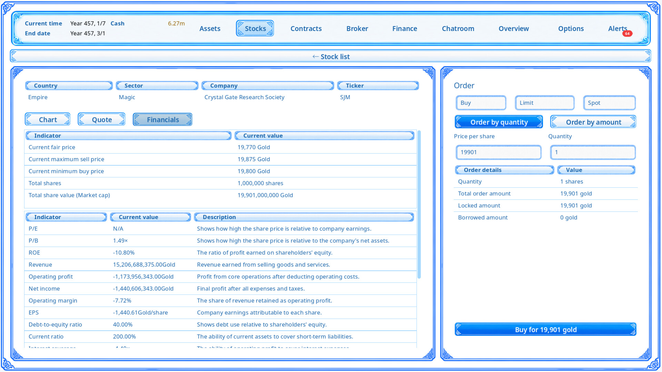Click the Sector column header
The width and height of the screenshot is (662, 372).
(x=157, y=86)
